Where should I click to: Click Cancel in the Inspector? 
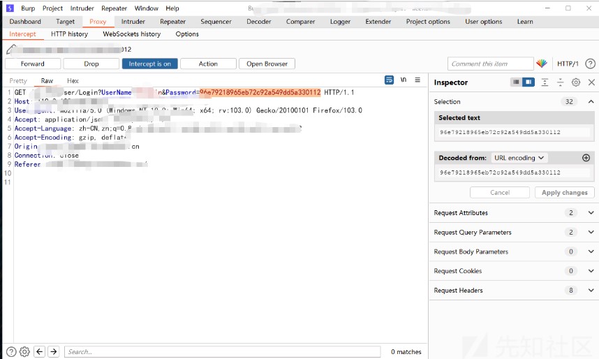coord(500,192)
